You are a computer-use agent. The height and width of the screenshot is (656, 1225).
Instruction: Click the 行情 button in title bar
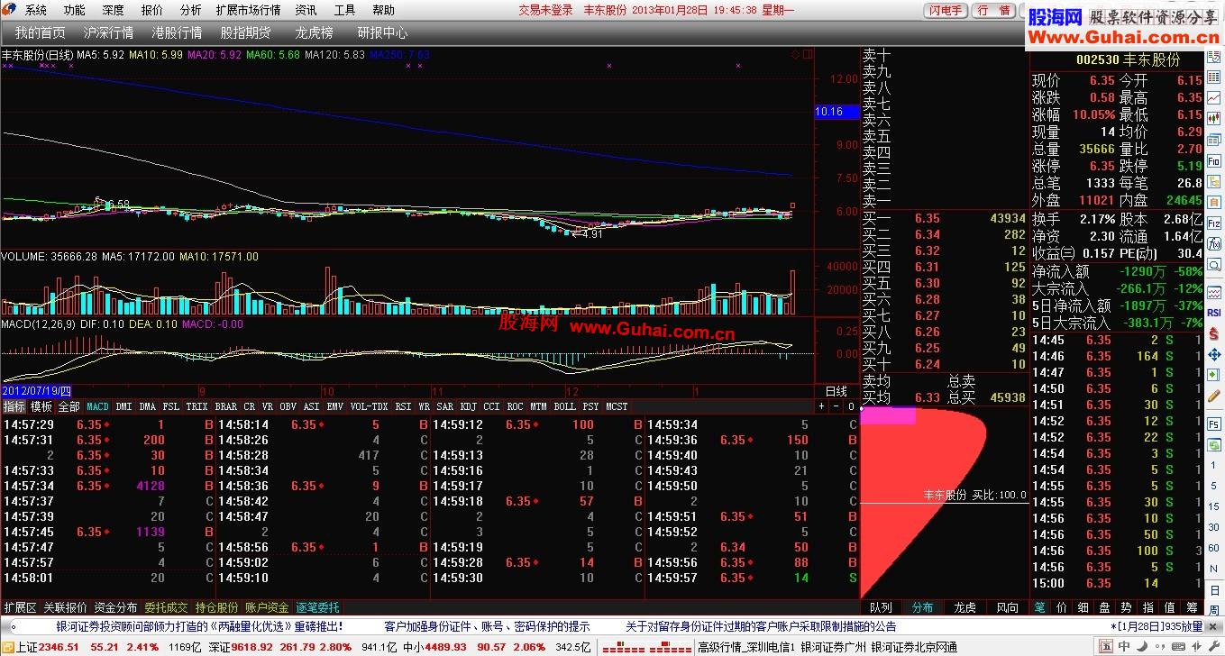click(993, 11)
